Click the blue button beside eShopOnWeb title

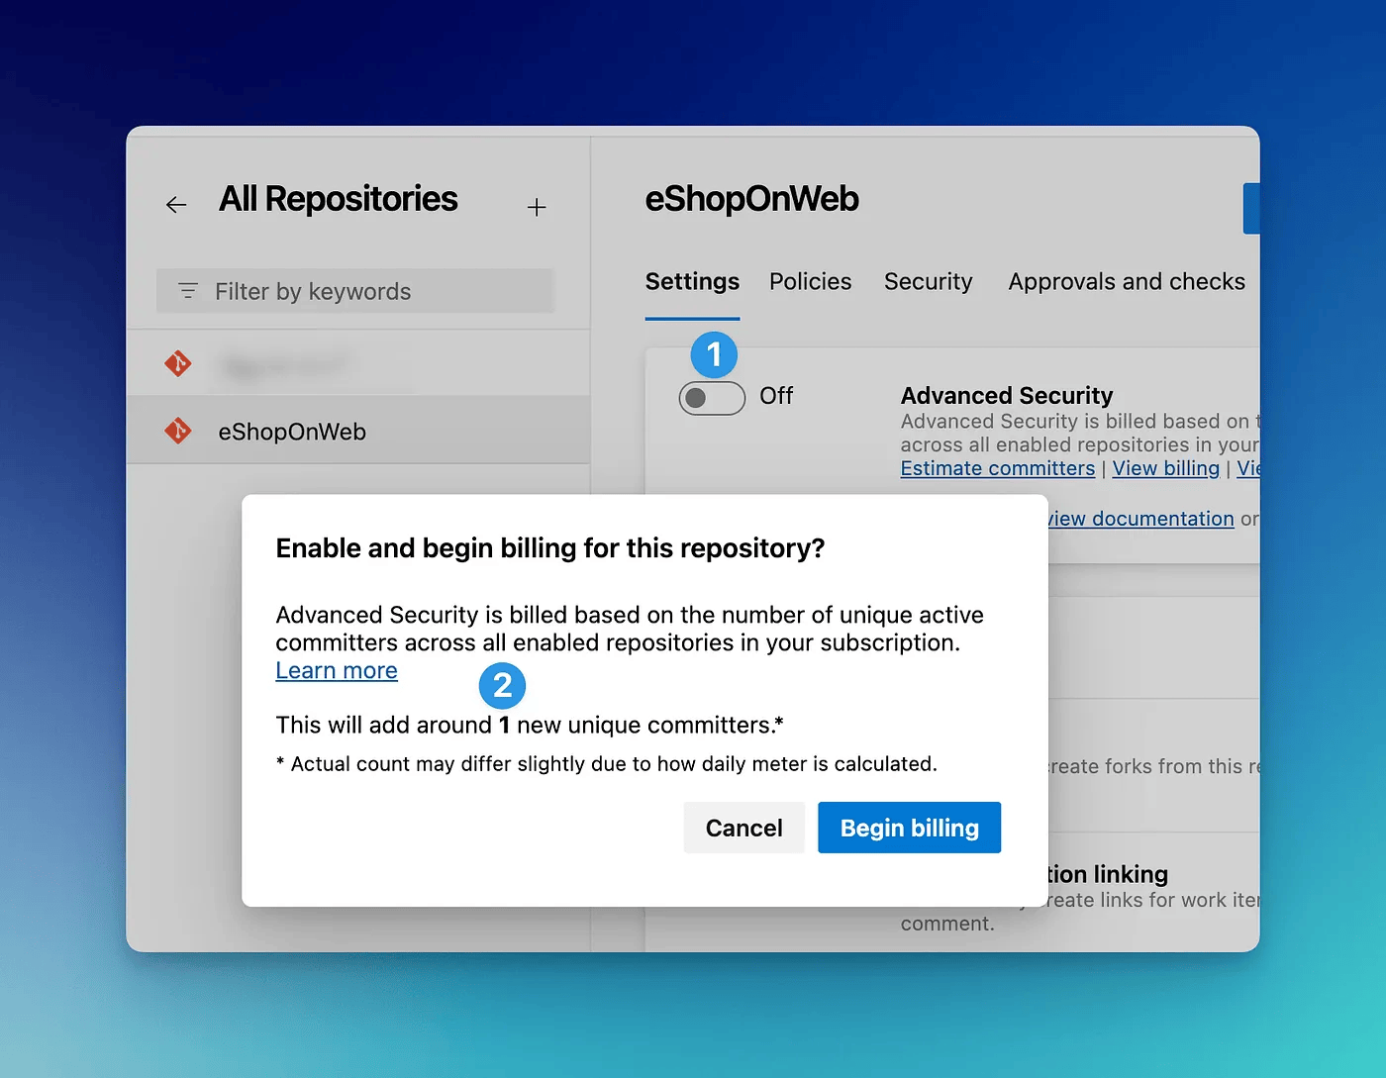pyautogui.click(x=1251, y=209)
